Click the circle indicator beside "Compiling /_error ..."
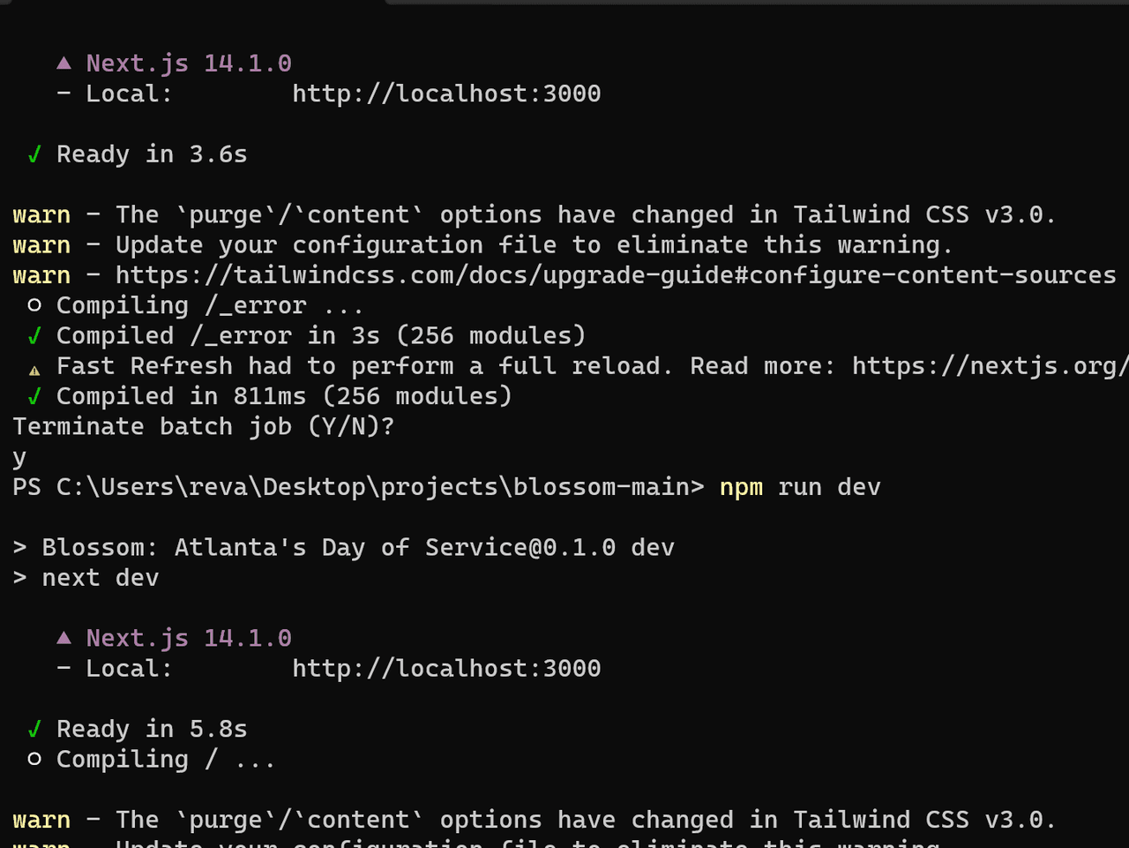The height and width of the screenshot is (848, 1129). (x=34, y=305)
